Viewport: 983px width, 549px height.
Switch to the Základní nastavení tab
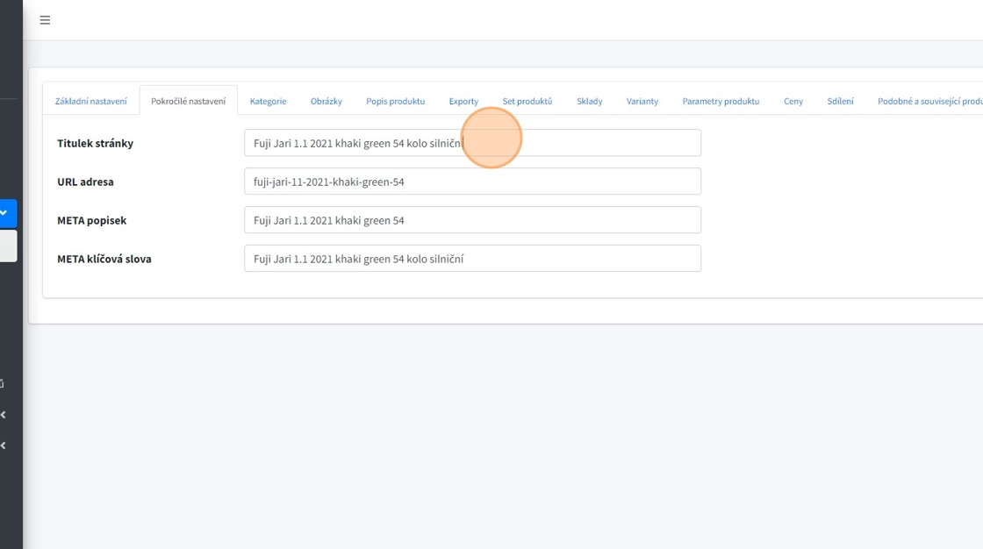[x=91, y=101]
